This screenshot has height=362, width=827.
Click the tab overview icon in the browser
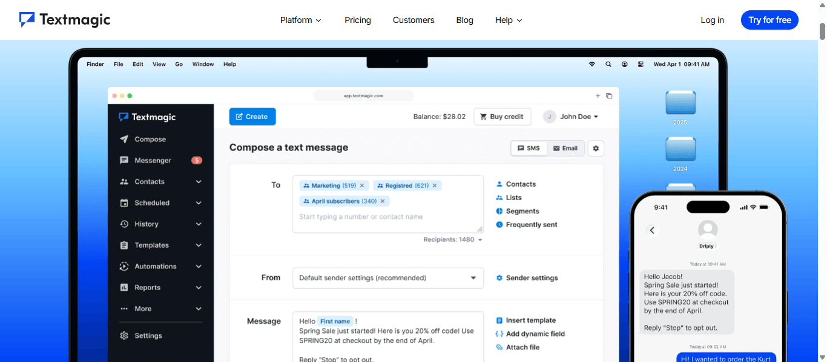click(x=609, y=95)
